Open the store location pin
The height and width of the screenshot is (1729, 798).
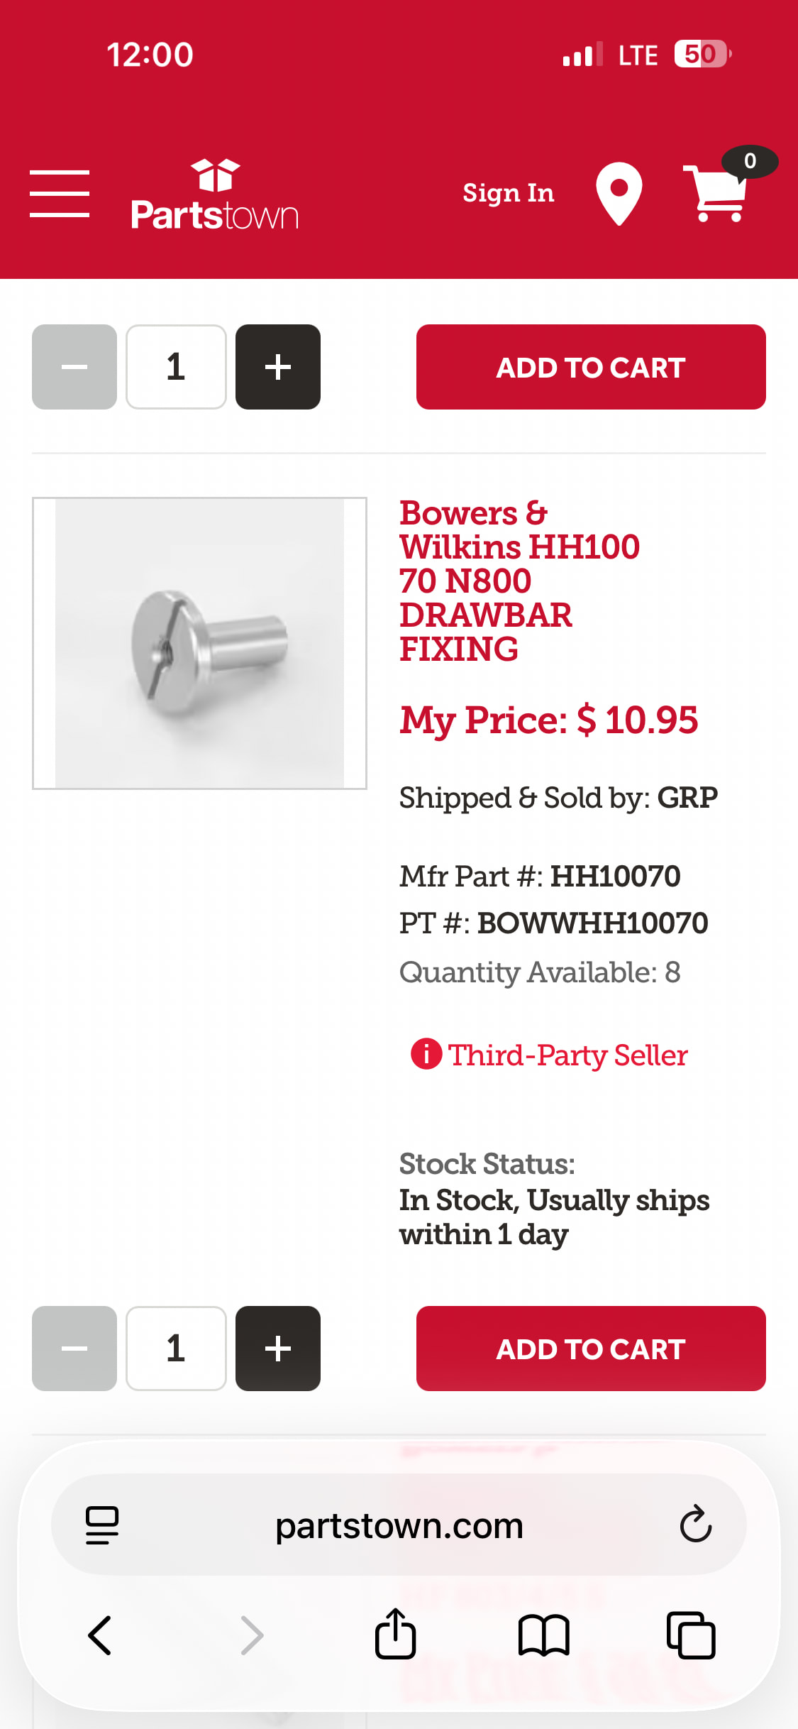pyautogui.click(x=619, y=193)
